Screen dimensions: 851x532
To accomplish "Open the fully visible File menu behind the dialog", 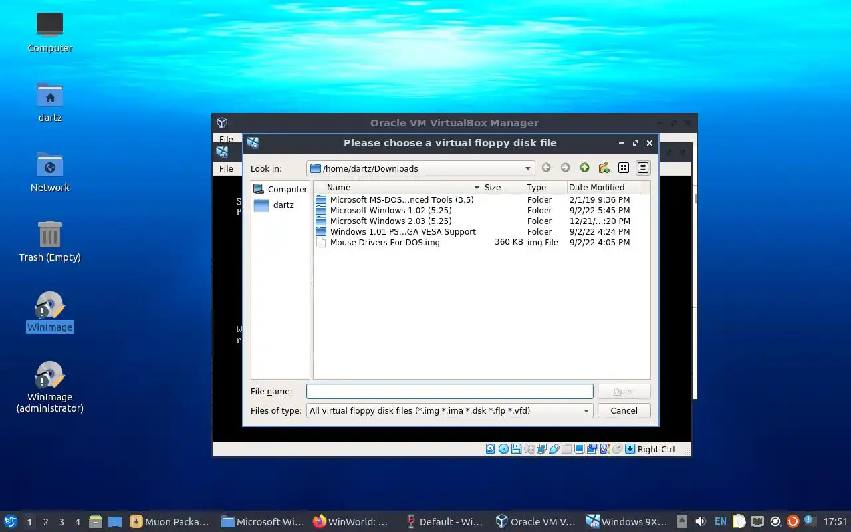I will 226,168.
